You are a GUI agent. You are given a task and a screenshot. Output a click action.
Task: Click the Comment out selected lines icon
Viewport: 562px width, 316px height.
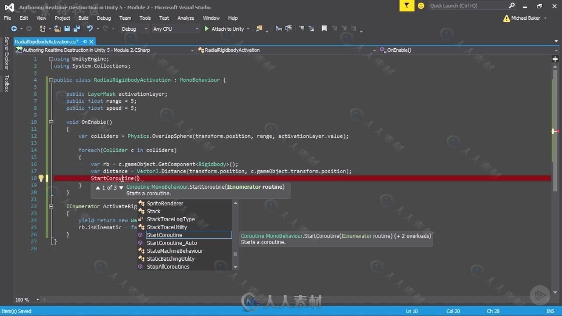(301, 29)
